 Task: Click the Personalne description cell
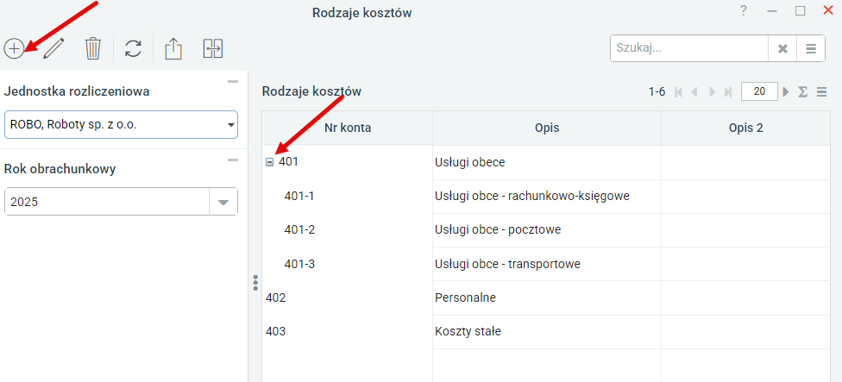pyautogui.click(x=547, y=297)
